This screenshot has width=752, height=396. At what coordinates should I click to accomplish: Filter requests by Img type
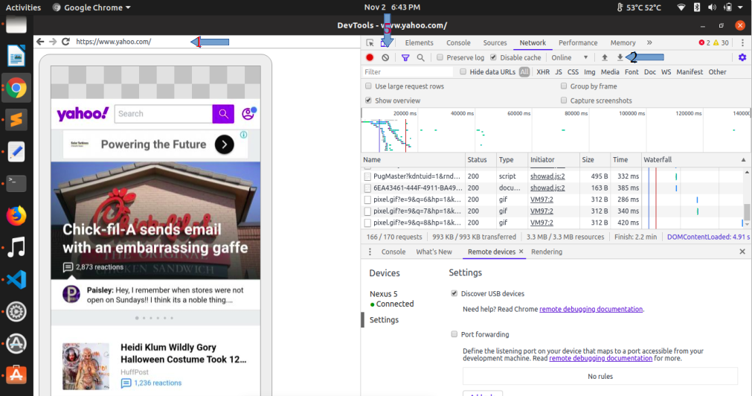click(x=589, y=72)
